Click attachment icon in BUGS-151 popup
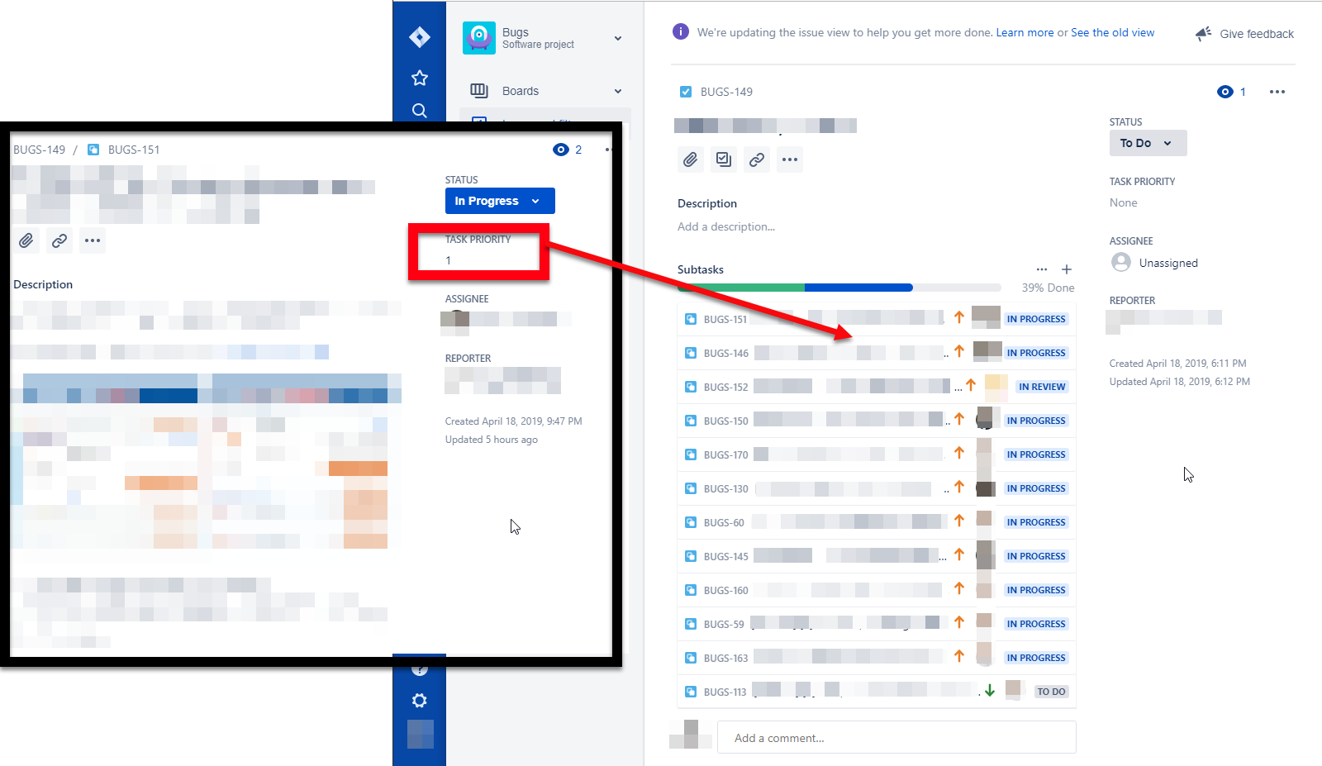Image resolution: width=1322 pixels, height=766 pixels. click(26, 240)
